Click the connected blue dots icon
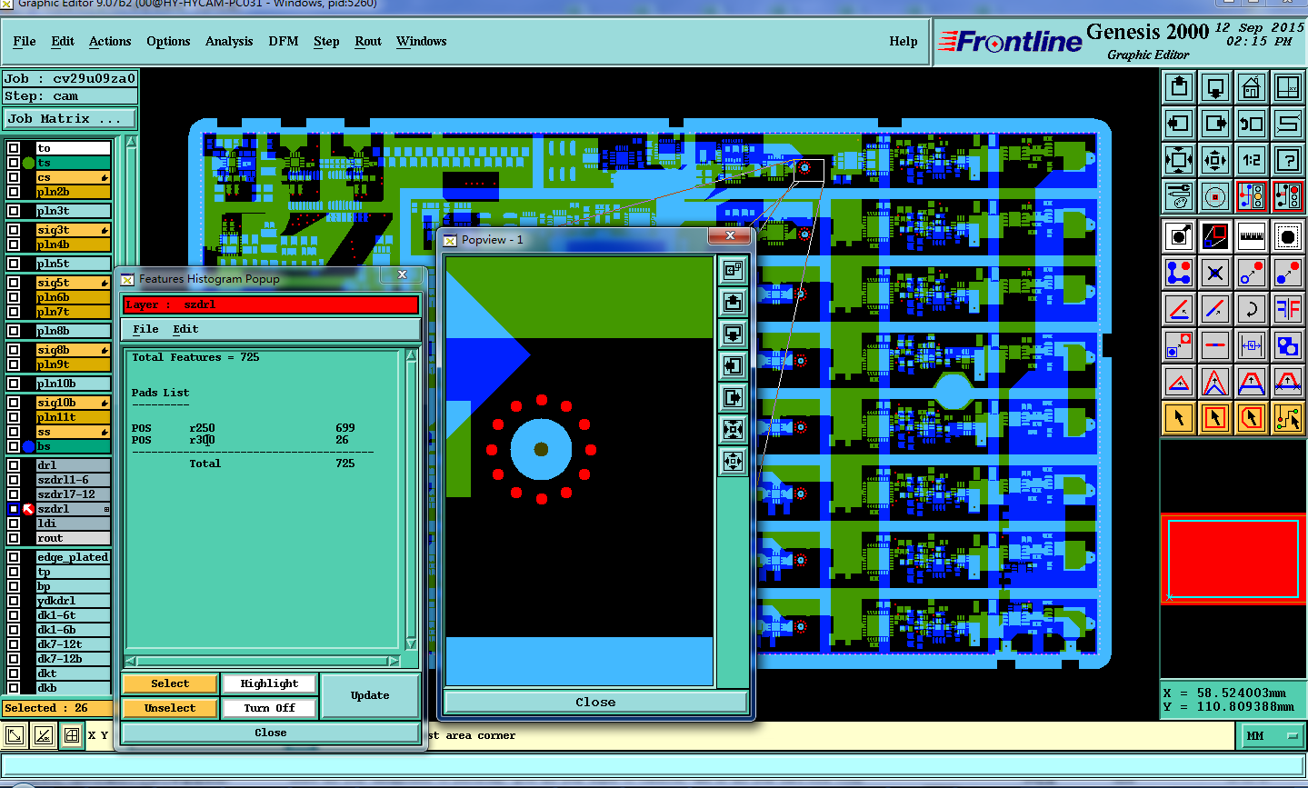This screenshot has width=1308, height=788. 1179,273
